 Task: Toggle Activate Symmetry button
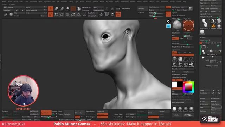click(x=183, y=55)
